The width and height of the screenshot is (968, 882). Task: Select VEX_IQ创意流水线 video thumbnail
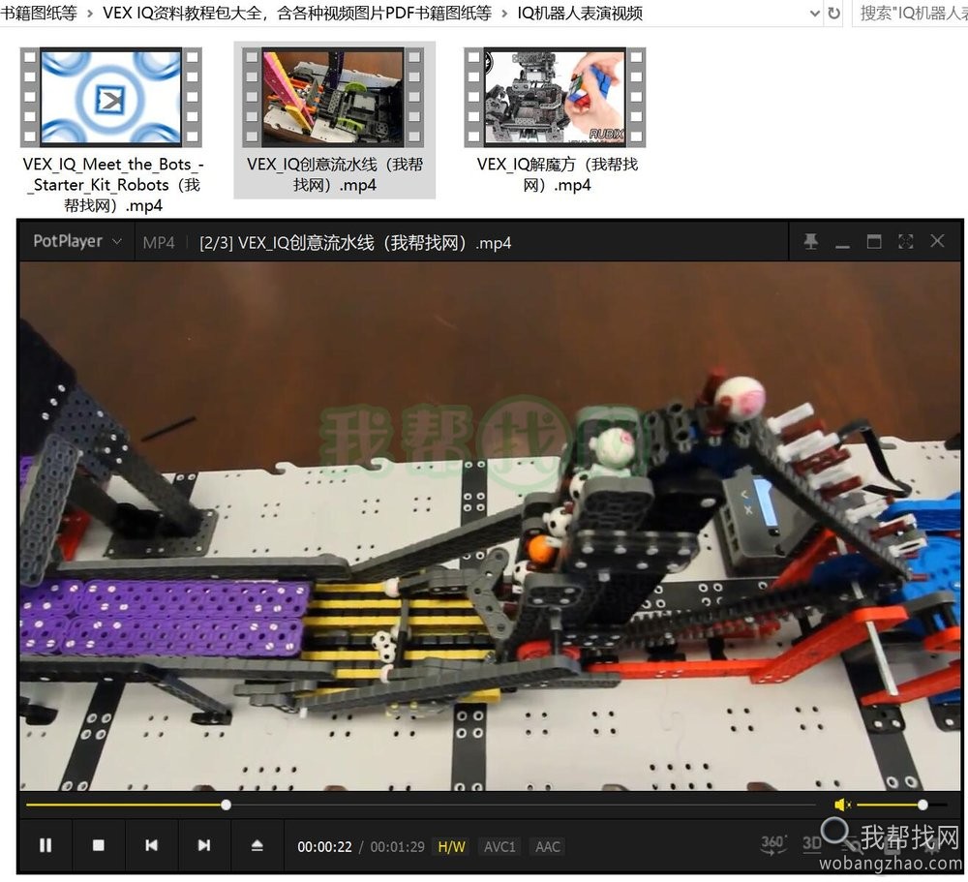334,97
